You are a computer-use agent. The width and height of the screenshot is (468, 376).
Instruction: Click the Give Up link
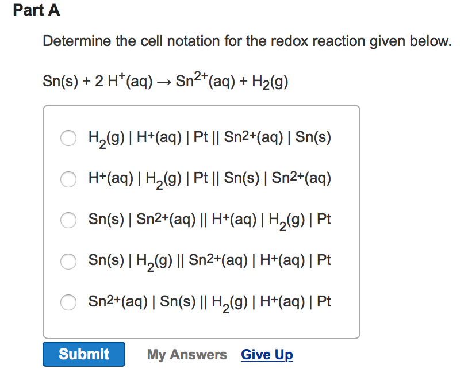(267, 355)
